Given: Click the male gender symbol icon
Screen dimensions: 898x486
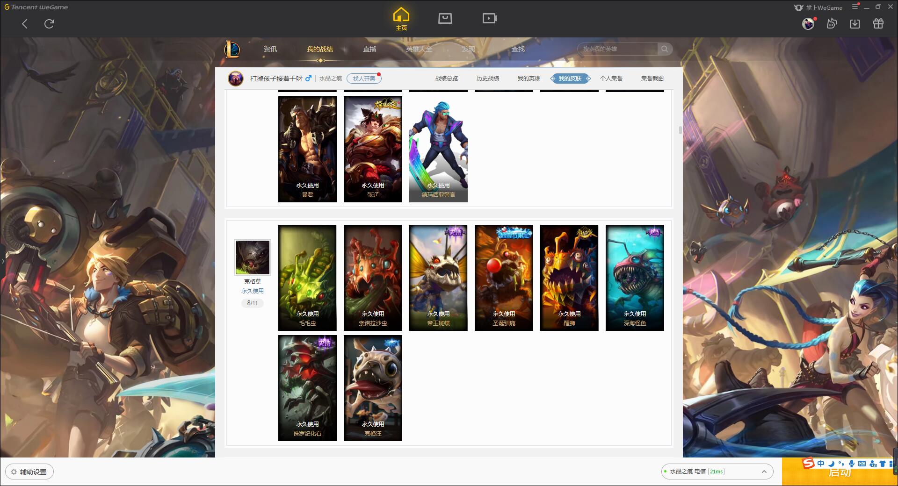Looking at the screenshot, I should click(x=308, y=79).
